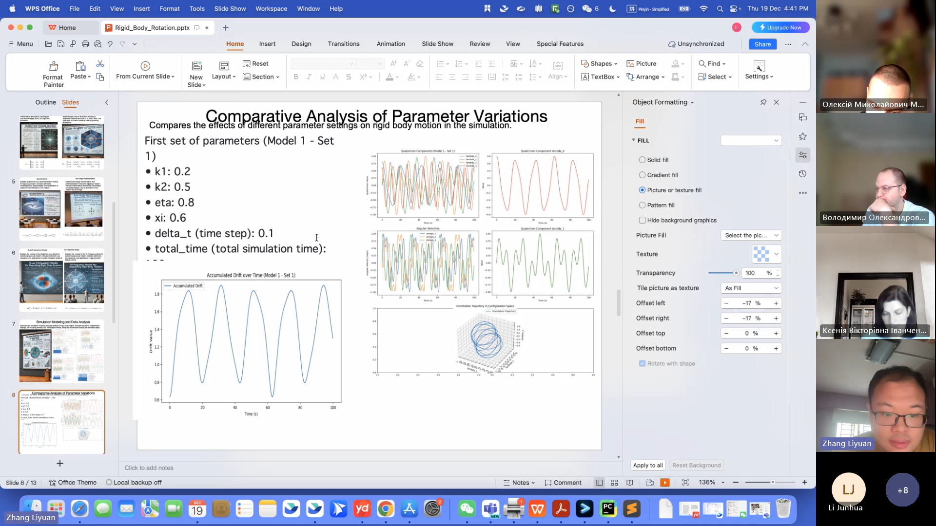The image size is (936, 526).
Task: Click the Apply to all button
Action: [647, 466]
